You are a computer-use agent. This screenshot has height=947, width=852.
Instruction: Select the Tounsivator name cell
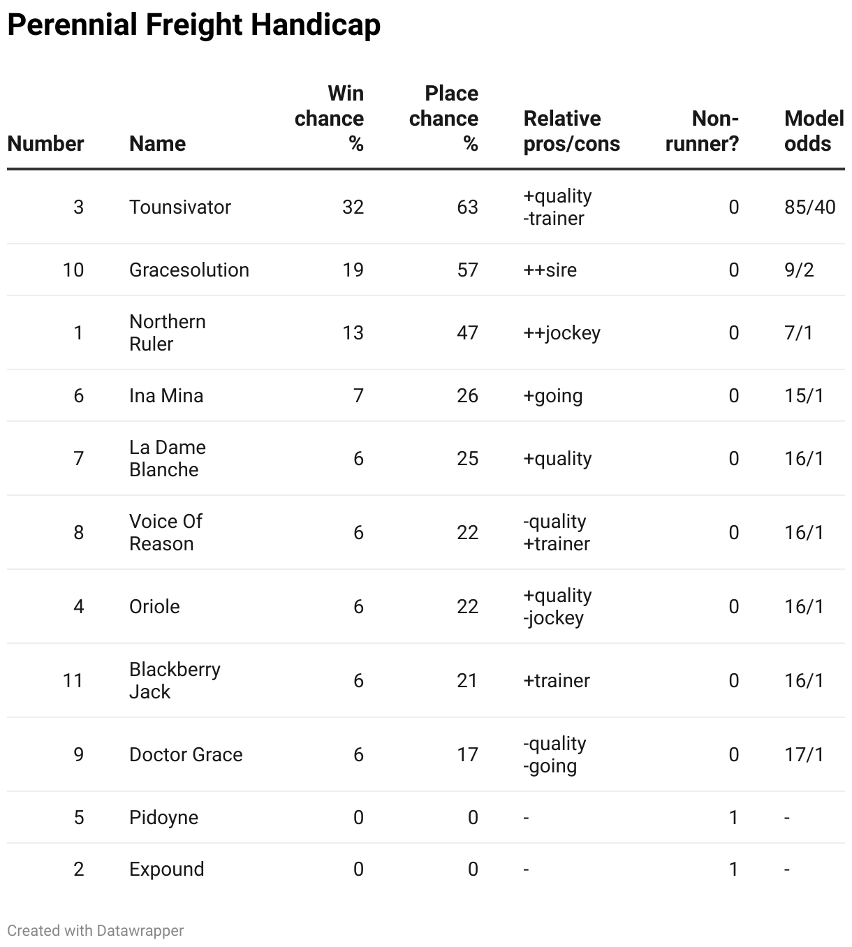coord(180,207)
